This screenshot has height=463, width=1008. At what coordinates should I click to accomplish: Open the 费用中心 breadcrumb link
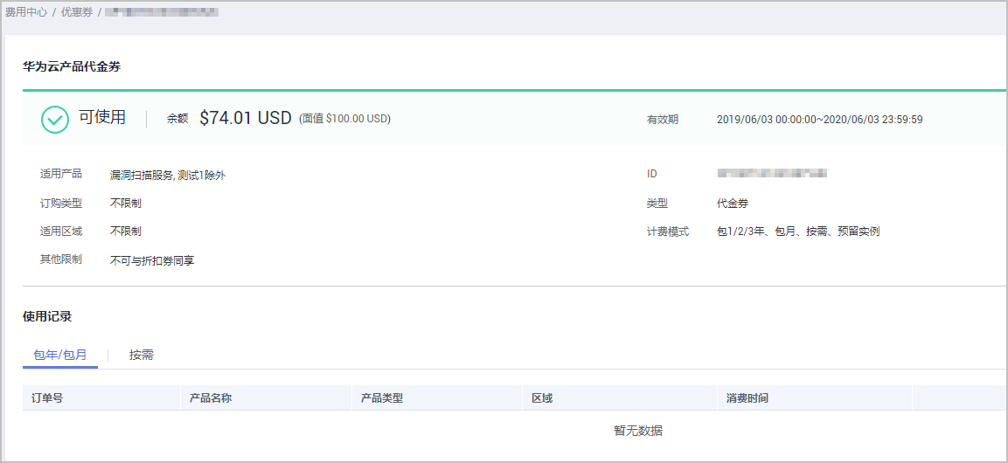pyautogui.click(x=26, y=12)
